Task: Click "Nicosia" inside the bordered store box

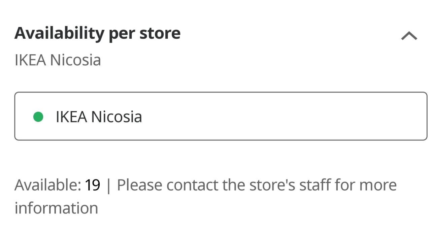Action: (117, 117)
